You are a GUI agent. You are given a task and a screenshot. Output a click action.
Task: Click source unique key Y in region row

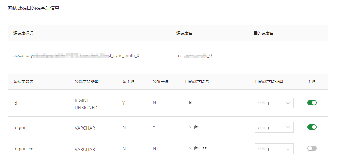154,127
